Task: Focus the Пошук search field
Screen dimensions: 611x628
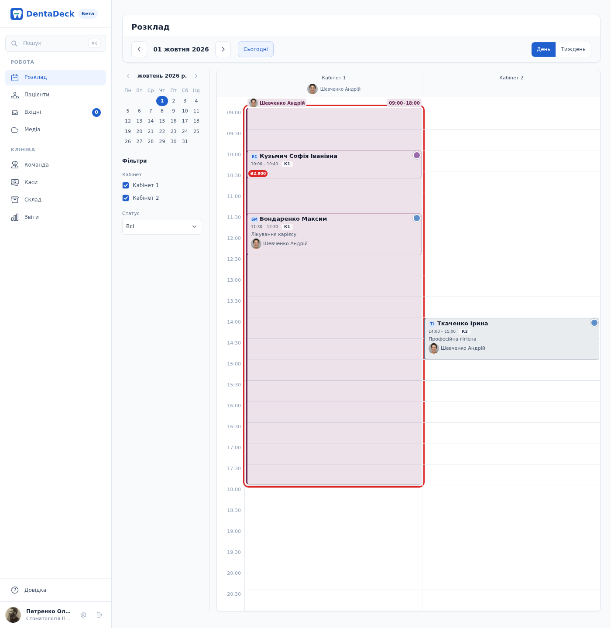Action: click(x=55, y=44)
